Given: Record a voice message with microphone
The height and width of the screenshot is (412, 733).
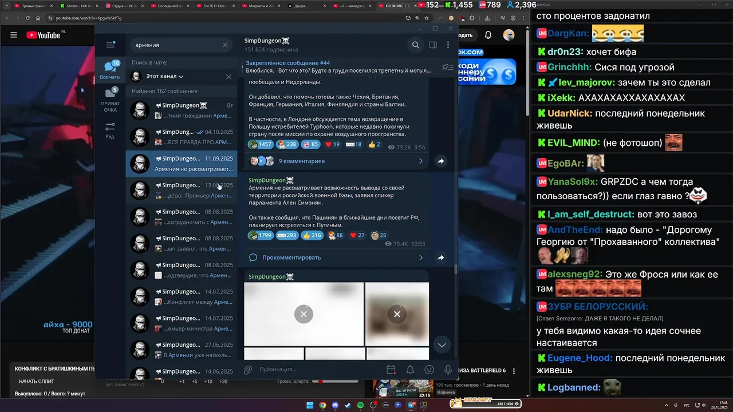Looking at the screenshot, I should pyautogui.click(x=448, y=370).
